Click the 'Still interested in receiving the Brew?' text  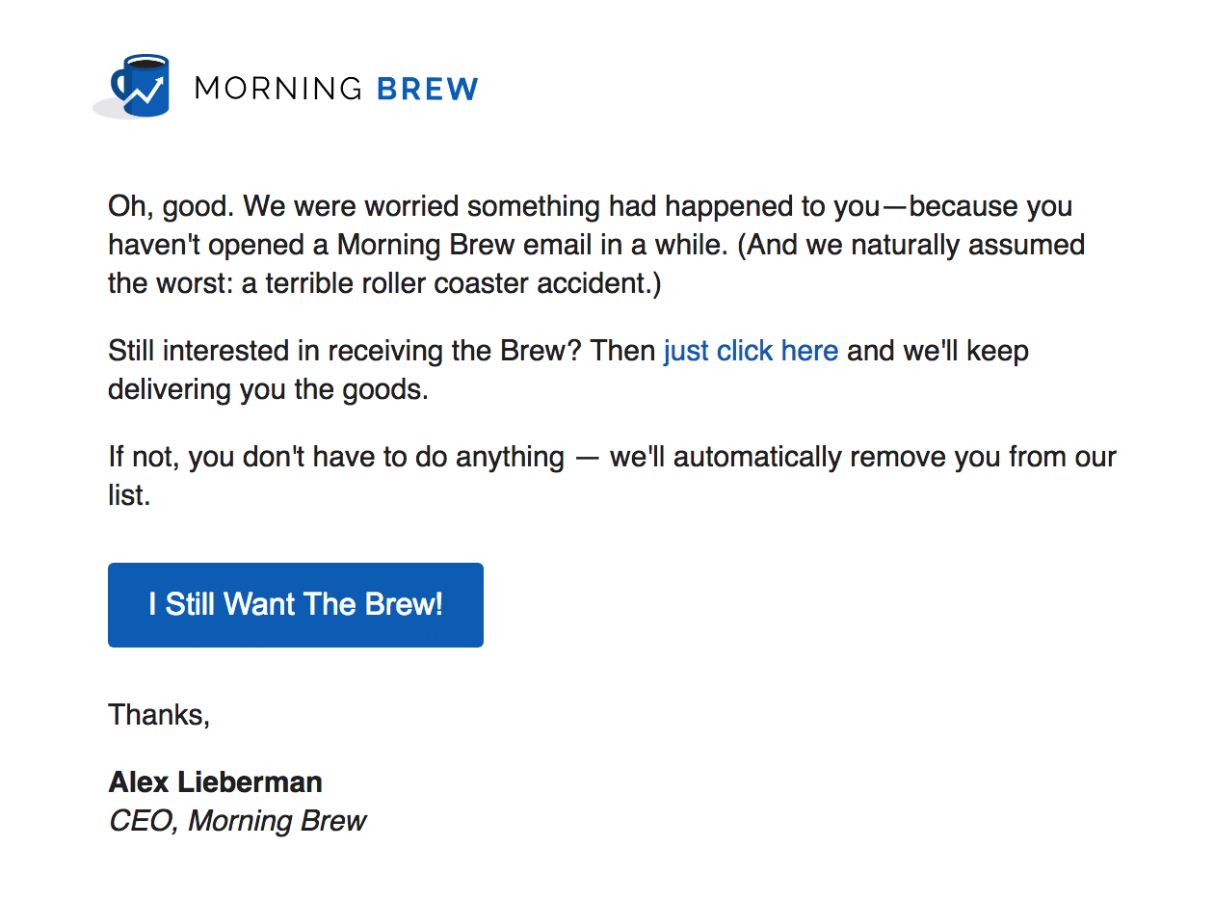(345, 351)
